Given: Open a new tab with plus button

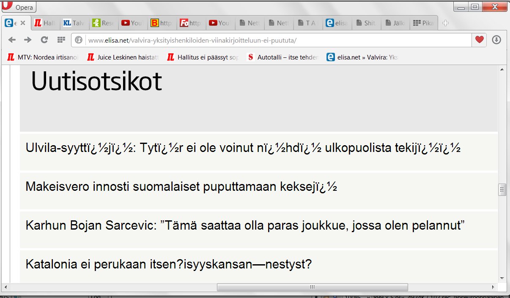Looking at the screenshot, I should coord(445,23).
